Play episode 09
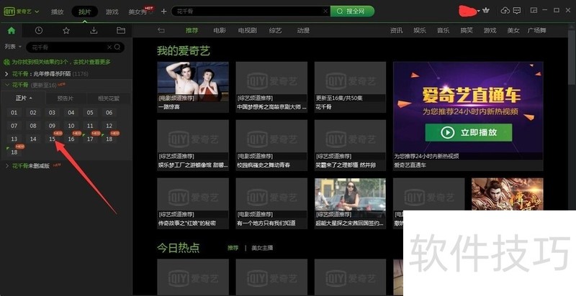 point(52,126)
